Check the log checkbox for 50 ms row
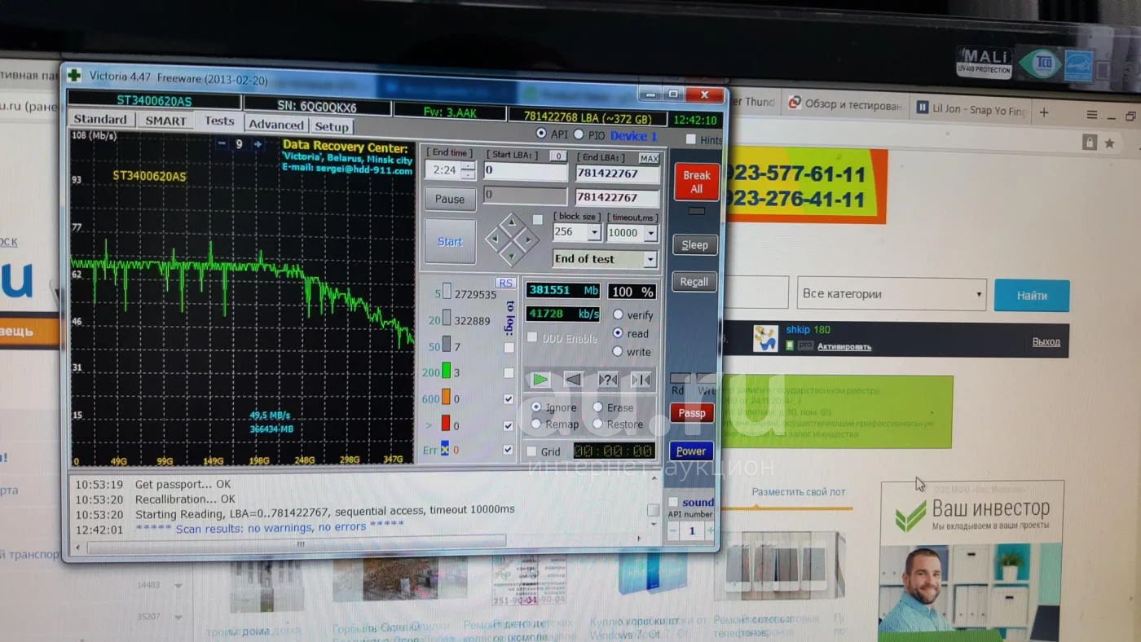Screen dimensions: 1141x642 pos(509,347)
